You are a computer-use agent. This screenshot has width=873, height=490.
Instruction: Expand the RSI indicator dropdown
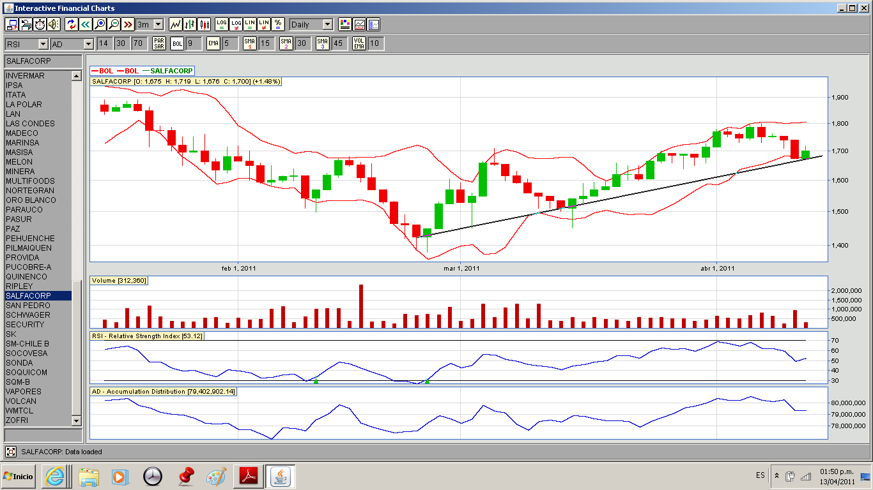click(43, 44)
